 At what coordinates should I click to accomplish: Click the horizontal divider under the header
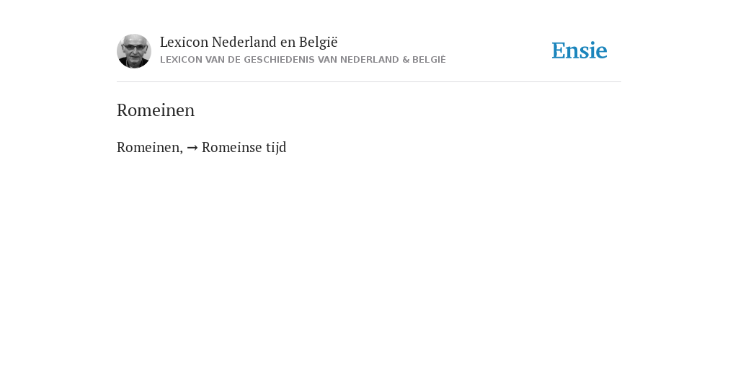[x=369, y=82]
